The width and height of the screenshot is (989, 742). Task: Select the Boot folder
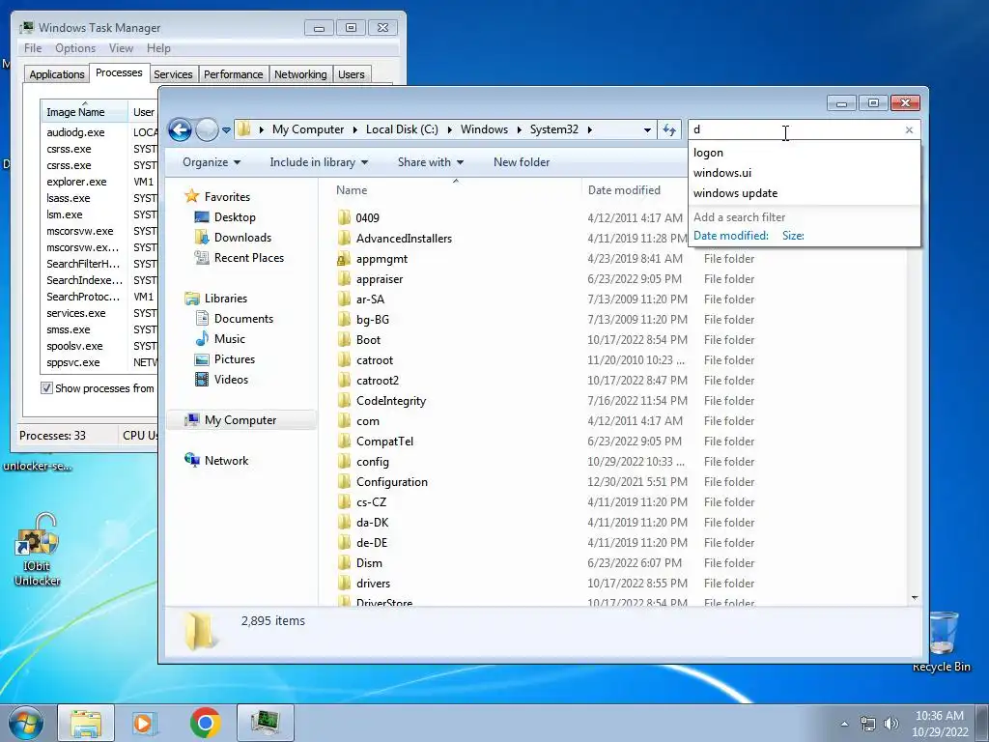pos(368,339)
